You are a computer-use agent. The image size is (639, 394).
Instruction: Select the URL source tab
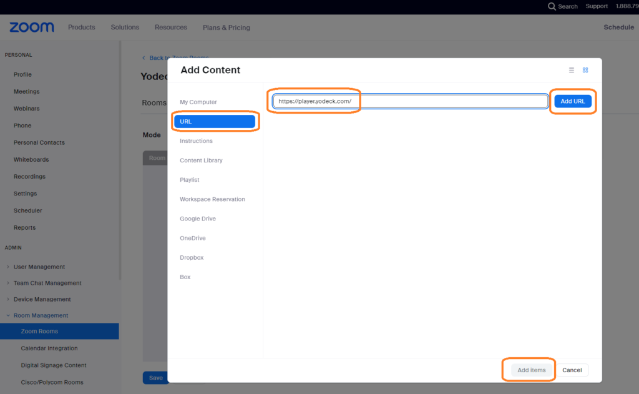[x=214, y=122]
